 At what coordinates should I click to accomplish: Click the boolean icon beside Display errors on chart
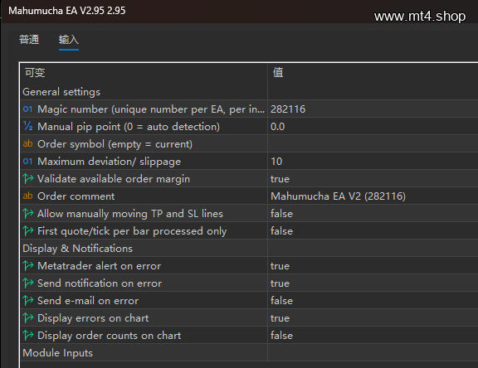tap(27, 317)
